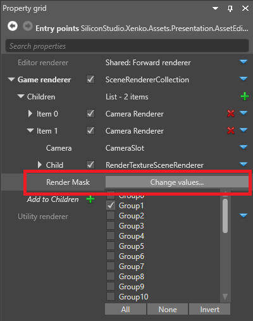253x321 pixels.
Task: Open the Property grid panel options arrow
Action: (215, 8)
